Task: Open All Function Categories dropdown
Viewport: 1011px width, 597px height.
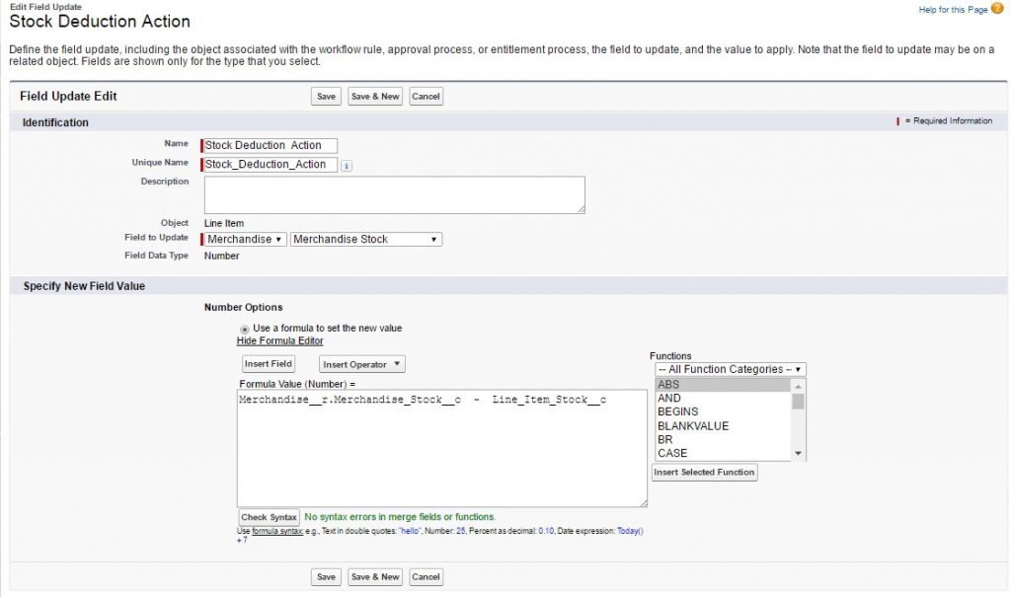Action: coord(731,369)
